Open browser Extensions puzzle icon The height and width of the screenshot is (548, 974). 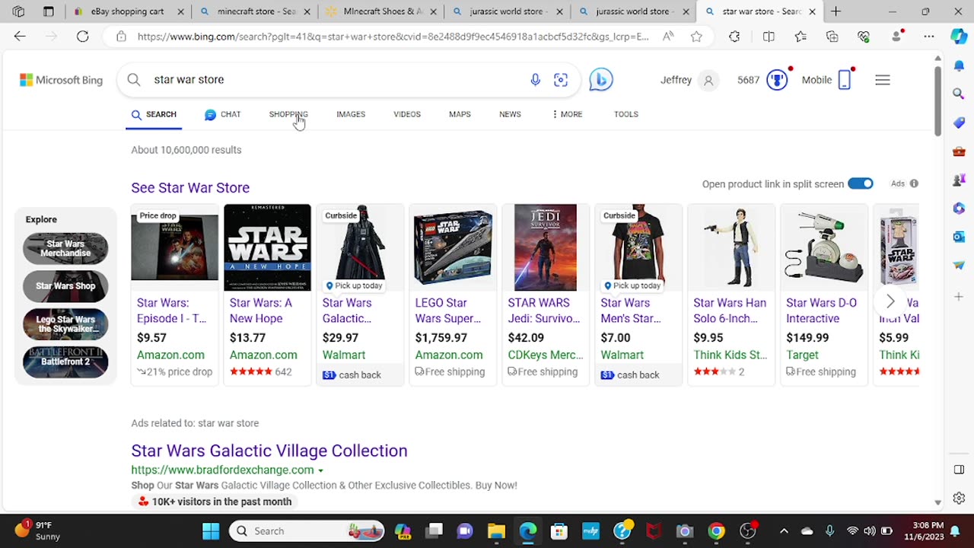coord(734,36)
